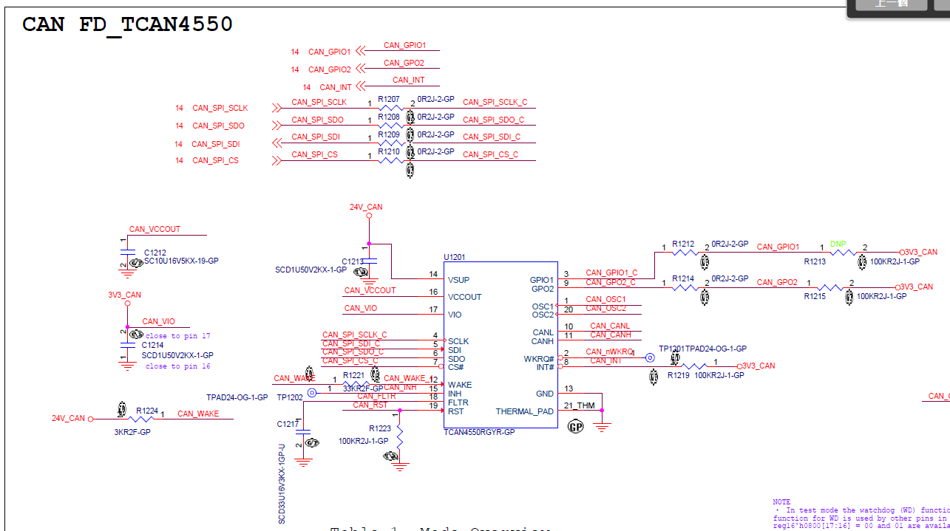Click the 'close to pin 16' note
The width and height of the screenshot is (950, 531).
click(x=177, y=366)
